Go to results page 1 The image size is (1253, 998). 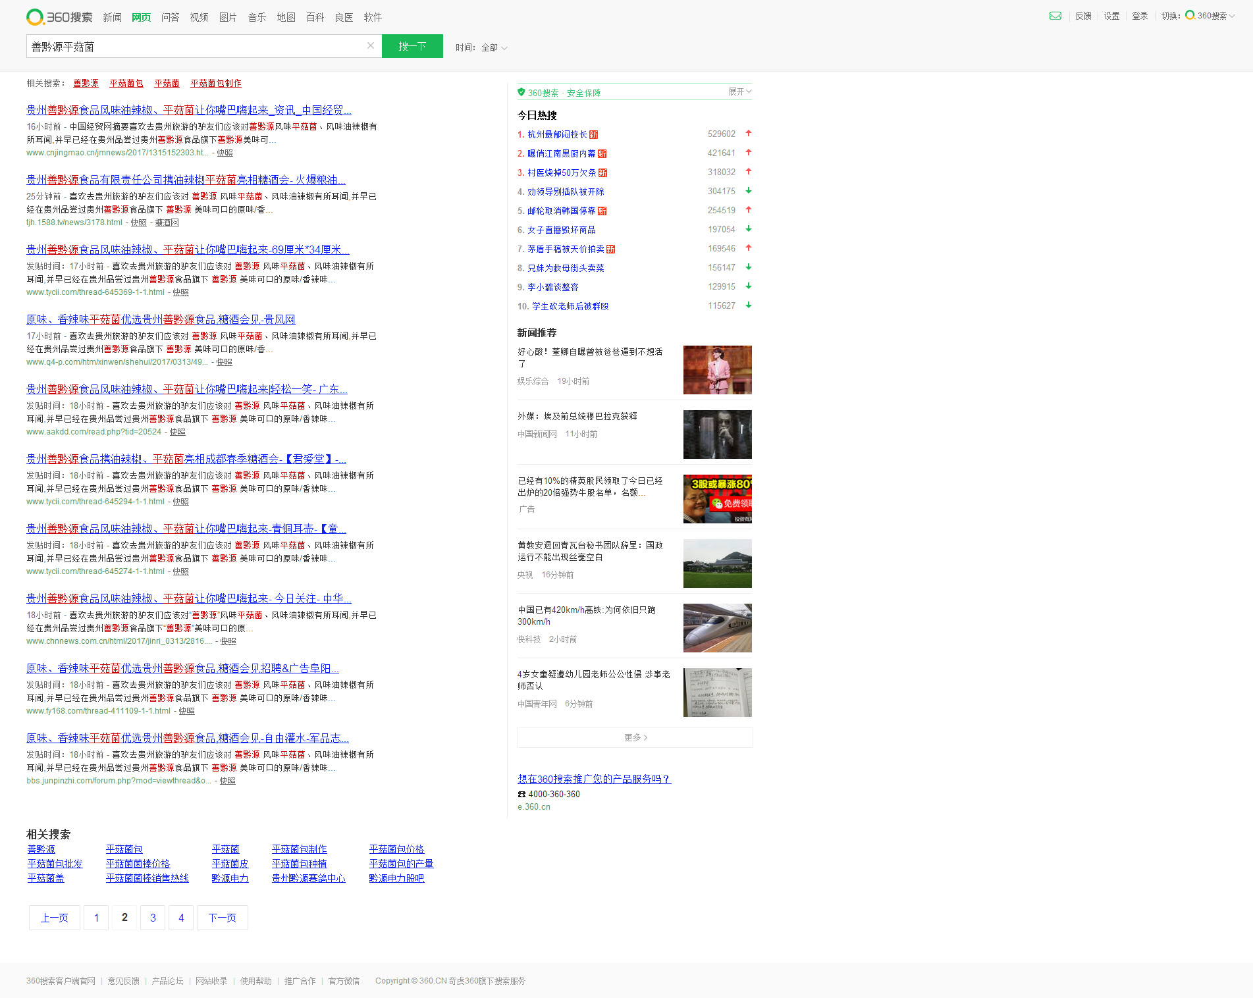pyautogui.click(x=96, y=918)
